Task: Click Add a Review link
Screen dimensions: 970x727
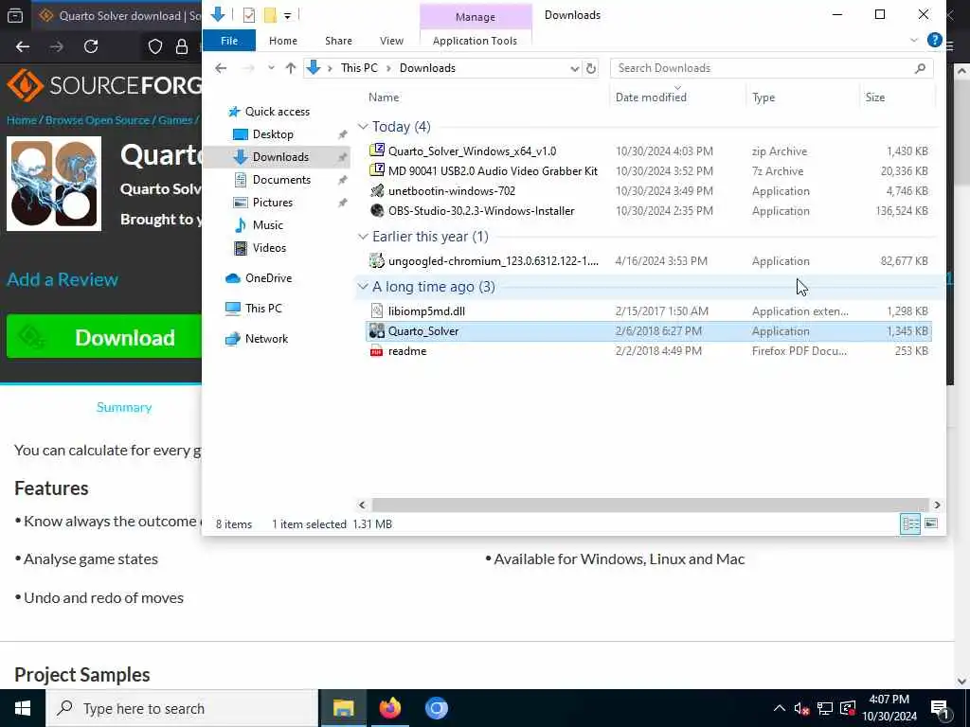Action: pyautogui.click(x=63, y=279)
